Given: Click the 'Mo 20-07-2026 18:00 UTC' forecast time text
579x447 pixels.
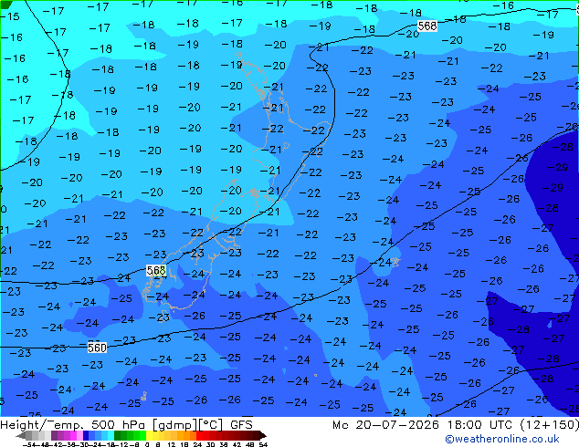Looking at the screenshot, I should point(425,424).
